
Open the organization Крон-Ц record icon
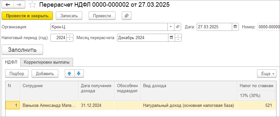click(178, 27)
